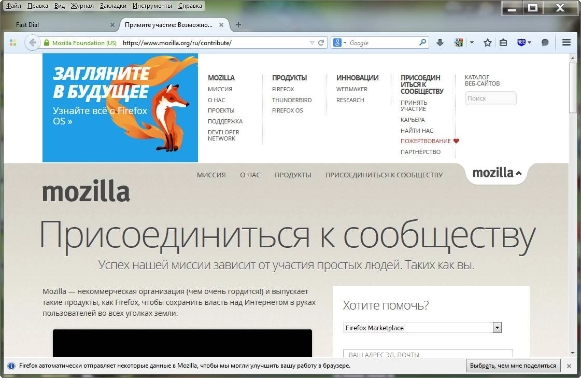
Task: Open ПАРТНЁРСТВО link
Action: pos(420,152)
